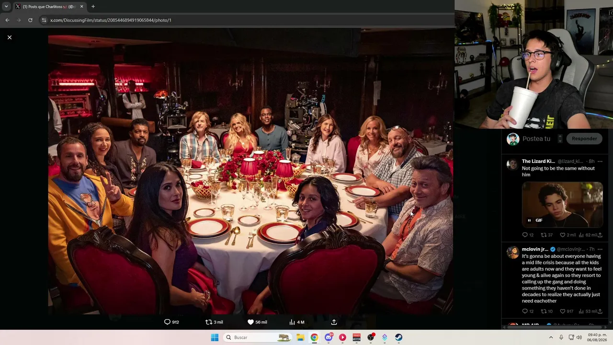Viewport: 613px width, 345px height.
Task: View stats of The Lizard Ki... comment
Action: [x=588, y=235]
